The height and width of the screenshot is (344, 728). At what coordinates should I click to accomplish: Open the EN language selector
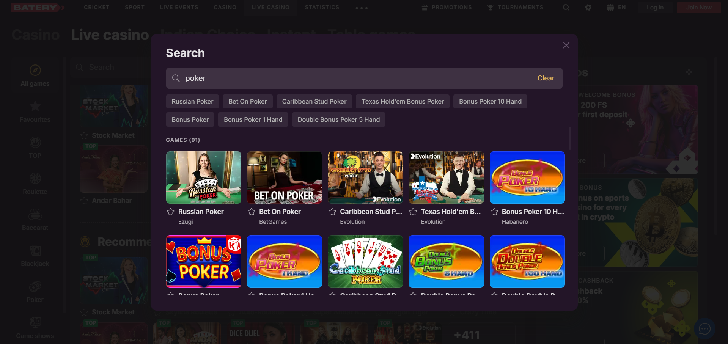616,8
